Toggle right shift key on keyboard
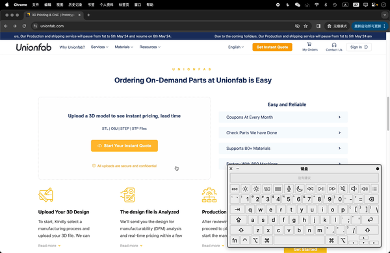This screenshot has height=253, width=390. tap(367, 230)
